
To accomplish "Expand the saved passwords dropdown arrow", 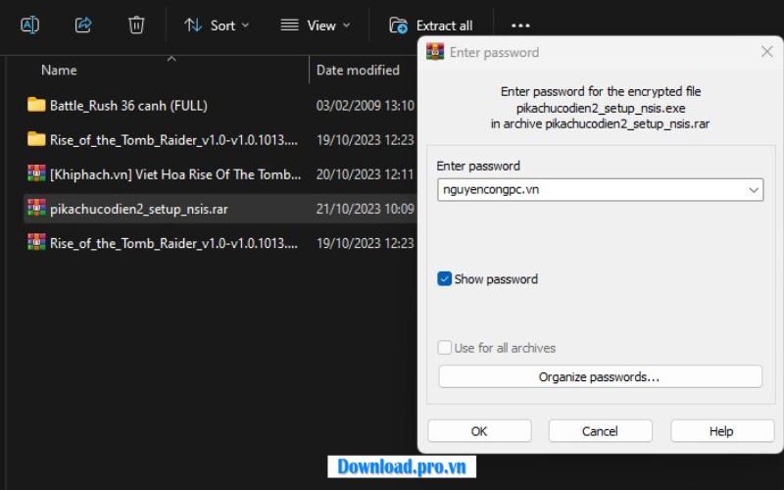I will (x=753, y=190).
